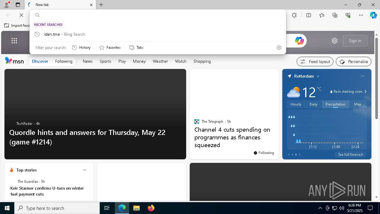
Task: Open Settings and more ellipsis menu
Action: (x=361, y=15)
